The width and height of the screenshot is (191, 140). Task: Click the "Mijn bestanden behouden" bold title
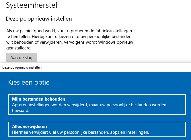click(38, 99)
